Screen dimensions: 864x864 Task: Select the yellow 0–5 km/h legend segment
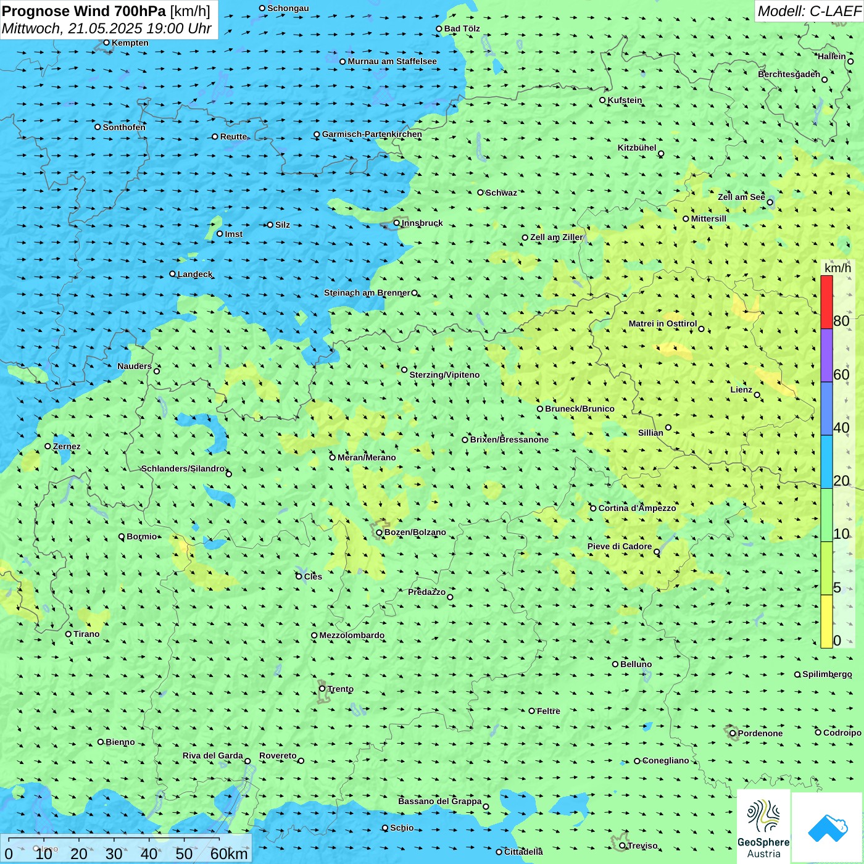click(826, 621)
